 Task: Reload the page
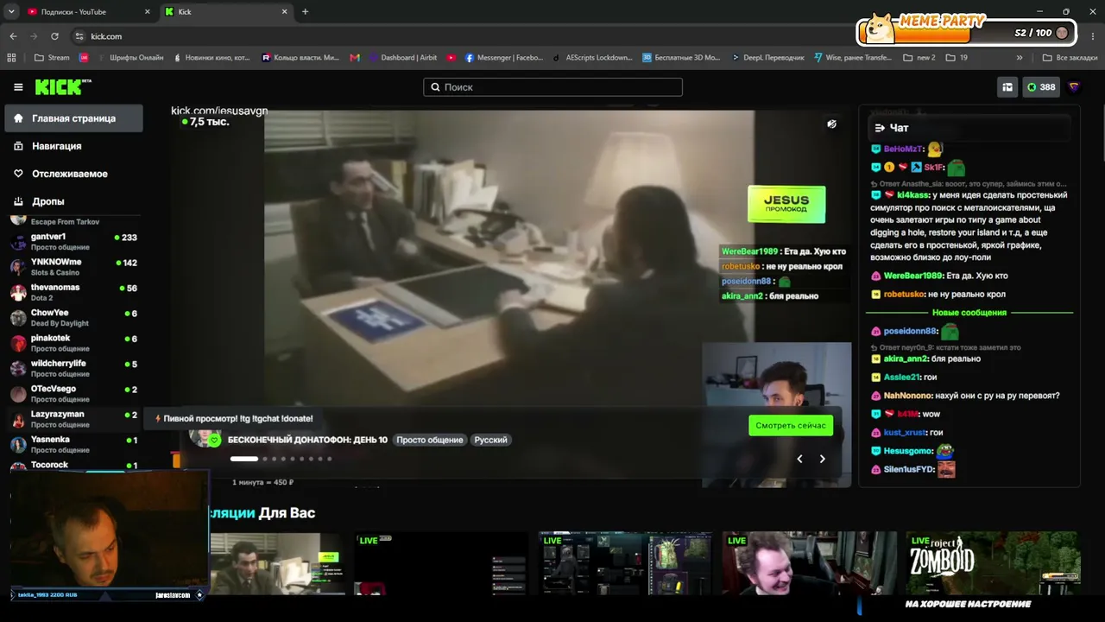point(54,36)
